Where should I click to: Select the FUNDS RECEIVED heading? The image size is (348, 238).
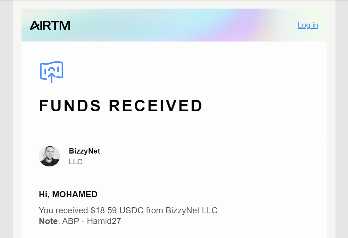click(120, 106)
